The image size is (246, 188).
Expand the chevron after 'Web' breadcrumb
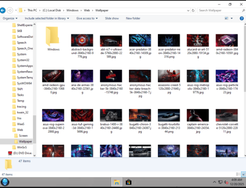click(92, 10)
